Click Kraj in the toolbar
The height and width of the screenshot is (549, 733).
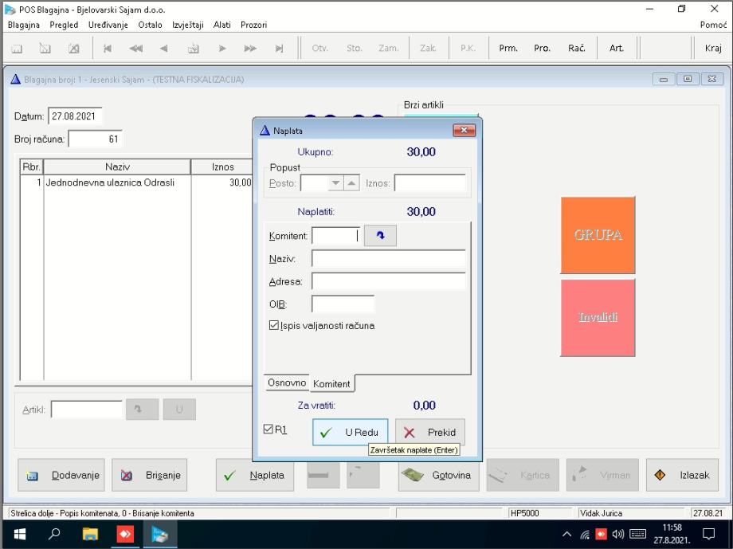(x=713, y=48)
